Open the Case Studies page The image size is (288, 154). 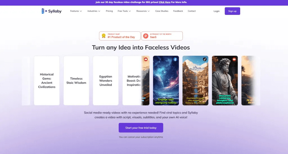coord(162,11)
